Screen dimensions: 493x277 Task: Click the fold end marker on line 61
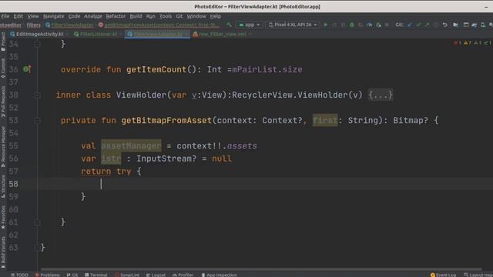[x=37, y=222]
